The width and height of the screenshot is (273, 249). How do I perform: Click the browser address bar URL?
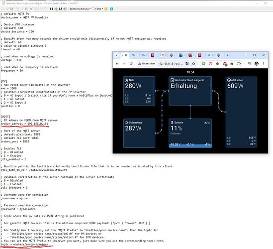pyautogui.click(x=170, y=64)
